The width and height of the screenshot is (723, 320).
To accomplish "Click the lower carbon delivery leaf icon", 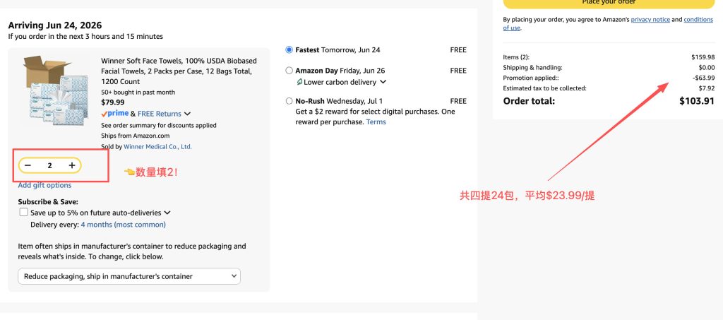I will pyautogui.click(x=299, y=82).
